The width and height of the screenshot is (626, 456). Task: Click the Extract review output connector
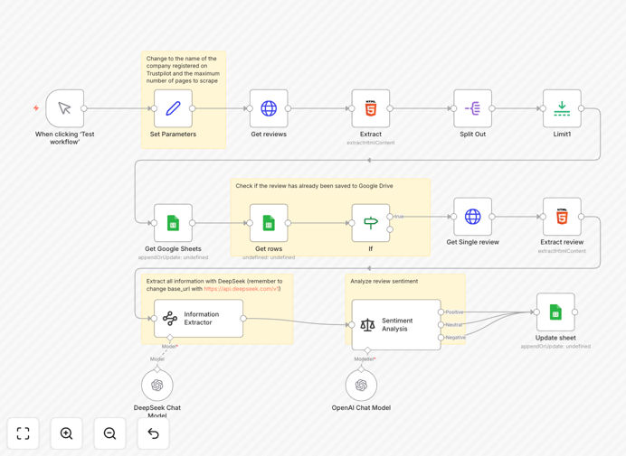582,217
